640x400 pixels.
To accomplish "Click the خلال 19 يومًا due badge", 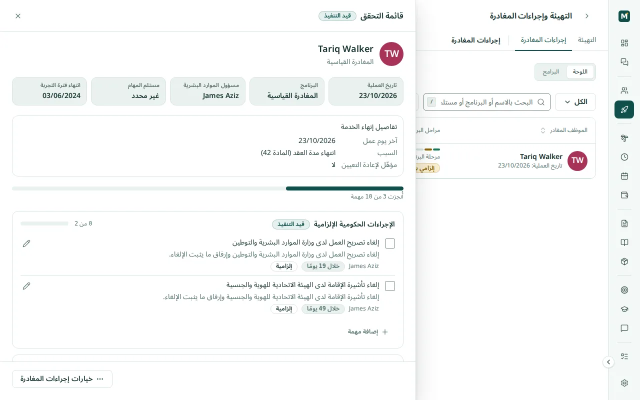I will [x=323, y=266].
